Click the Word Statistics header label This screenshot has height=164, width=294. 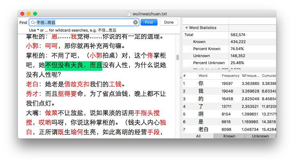(x=203, y=28)
